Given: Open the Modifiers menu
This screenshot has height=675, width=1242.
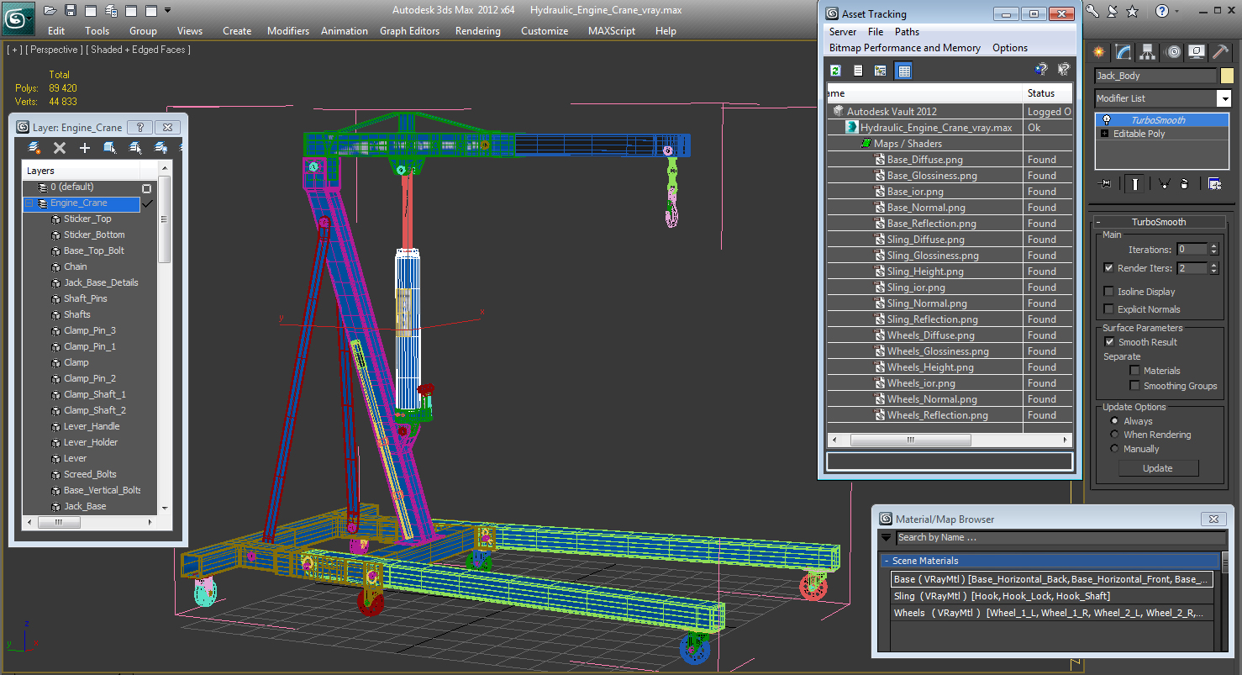Looking at the screenshot, I should (x=288, y=31).
